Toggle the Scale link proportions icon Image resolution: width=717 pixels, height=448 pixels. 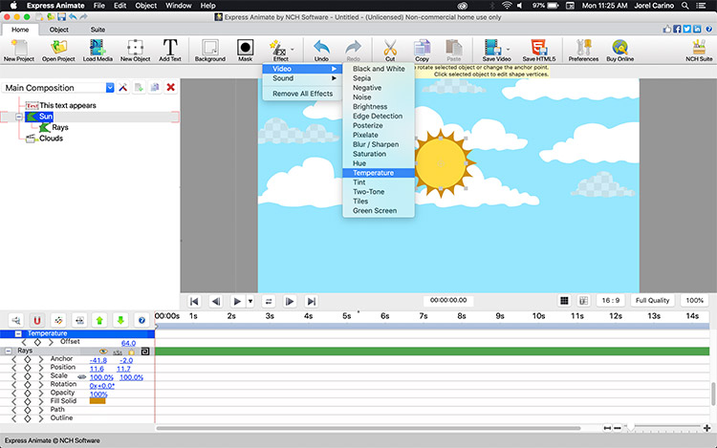[82, 376]
